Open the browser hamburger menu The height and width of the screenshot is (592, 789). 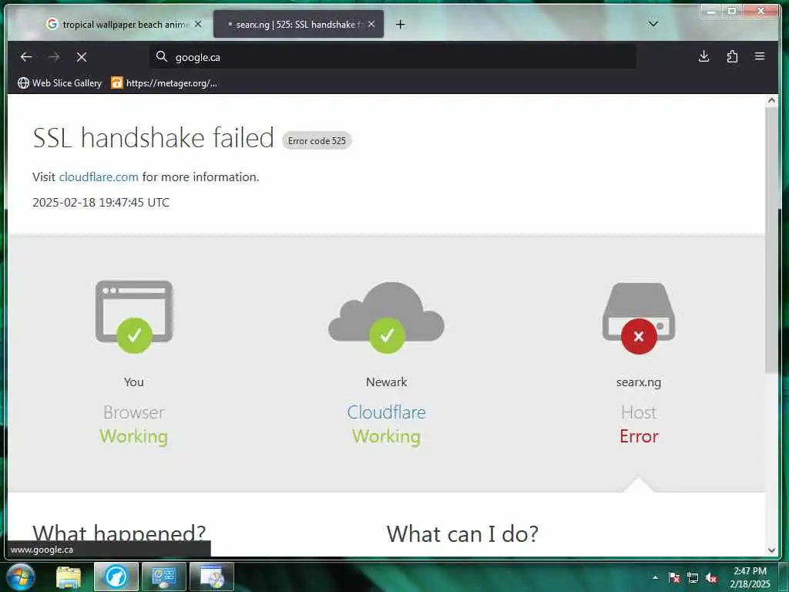click(x=760, y=56)
